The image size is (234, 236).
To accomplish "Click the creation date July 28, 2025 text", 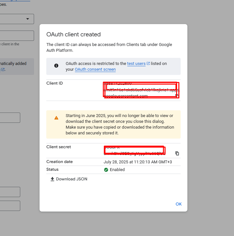I will click(138, 162).
